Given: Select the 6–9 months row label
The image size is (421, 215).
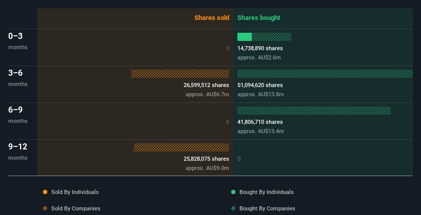Looking at the screenshot, I should pyautogui.click(x=18, y=115).
